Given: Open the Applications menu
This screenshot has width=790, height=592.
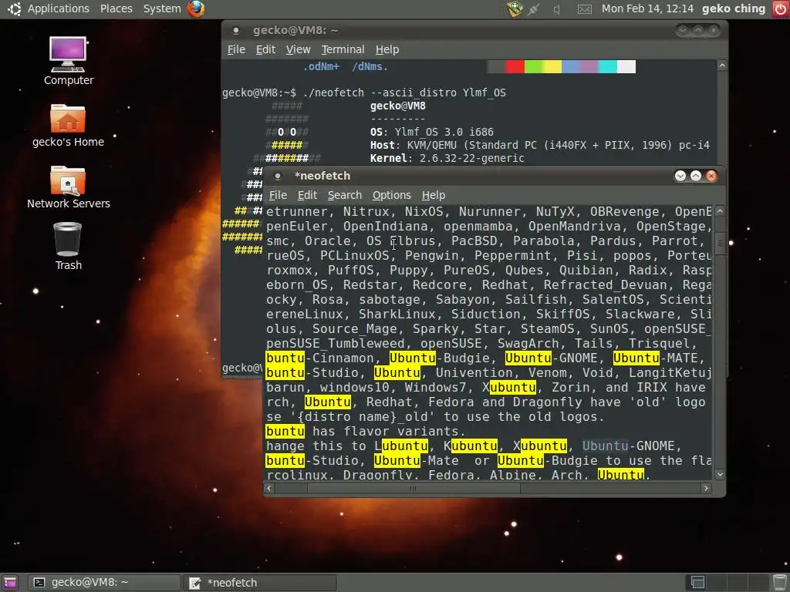Looking at the screenshot, I should click(x=59, y=8).
